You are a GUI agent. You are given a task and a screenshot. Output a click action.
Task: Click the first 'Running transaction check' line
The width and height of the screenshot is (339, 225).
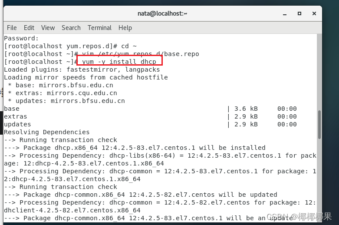[60, 140]
